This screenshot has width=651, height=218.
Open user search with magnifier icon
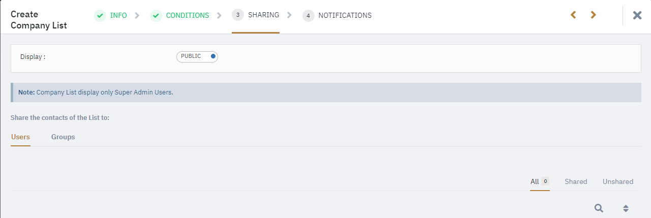[x=599, y=208]
